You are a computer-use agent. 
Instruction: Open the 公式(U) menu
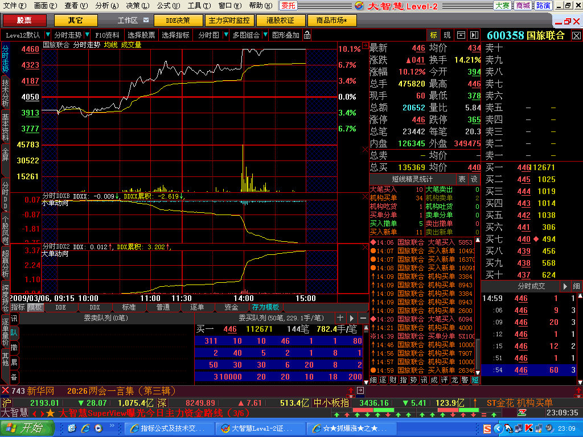pos(168,6)
